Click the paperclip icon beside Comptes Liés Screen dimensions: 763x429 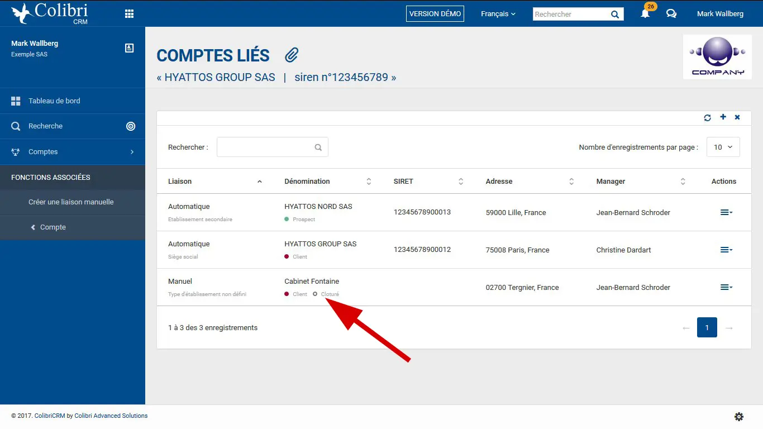[x=292, y=55]
